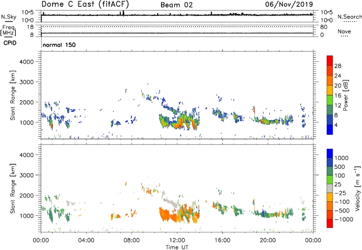Pick the blue top segment of Velocity colorbar
Screen dimensions: 362x250
(x=330, y=153)
